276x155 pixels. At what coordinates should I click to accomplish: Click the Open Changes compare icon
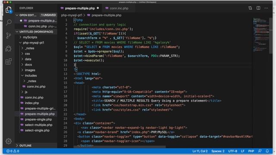point(250,8)
